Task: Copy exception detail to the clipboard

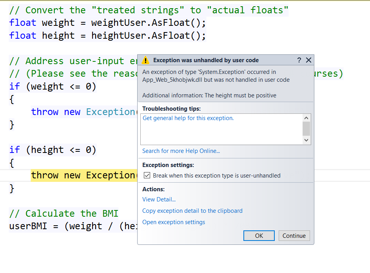Action: click(x=192, y=211)
